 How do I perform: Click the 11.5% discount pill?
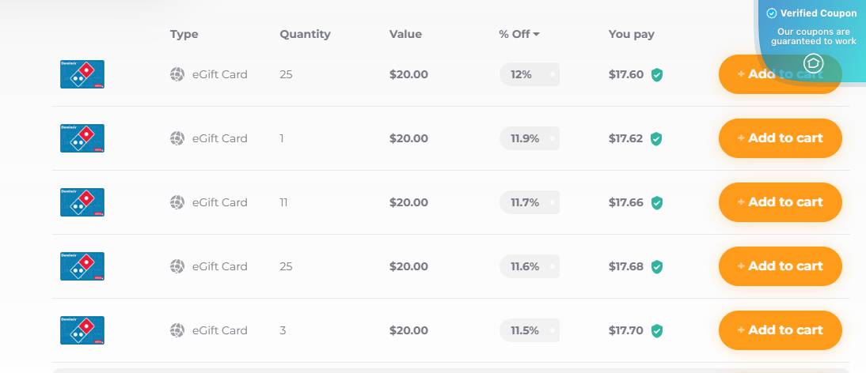[x=529, y=330]
